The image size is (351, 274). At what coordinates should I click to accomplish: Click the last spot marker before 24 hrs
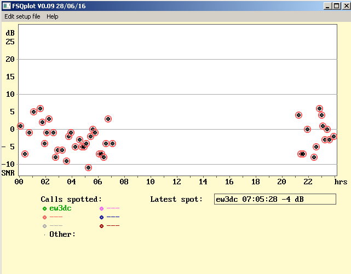point(333,136)
